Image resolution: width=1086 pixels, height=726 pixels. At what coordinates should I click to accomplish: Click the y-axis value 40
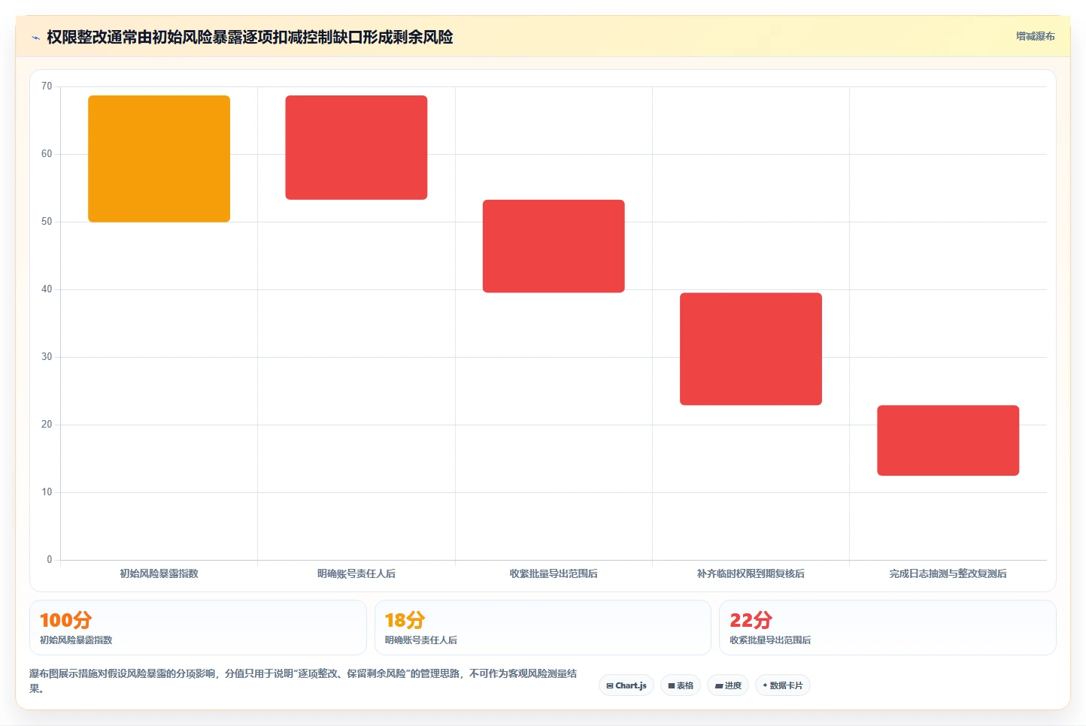pos(47,289)
